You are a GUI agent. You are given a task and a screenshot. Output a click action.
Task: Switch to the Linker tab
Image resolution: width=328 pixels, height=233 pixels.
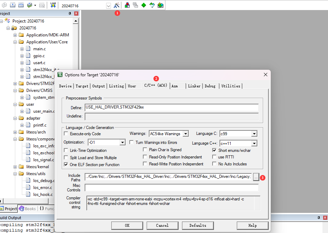click(194, 86)
